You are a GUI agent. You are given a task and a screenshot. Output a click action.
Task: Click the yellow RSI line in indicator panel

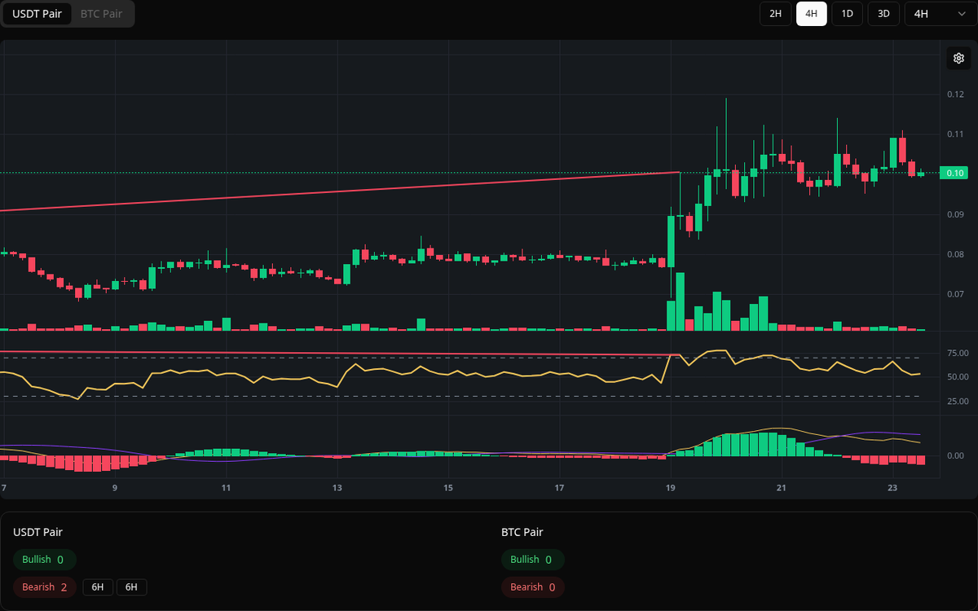[448, 375]
